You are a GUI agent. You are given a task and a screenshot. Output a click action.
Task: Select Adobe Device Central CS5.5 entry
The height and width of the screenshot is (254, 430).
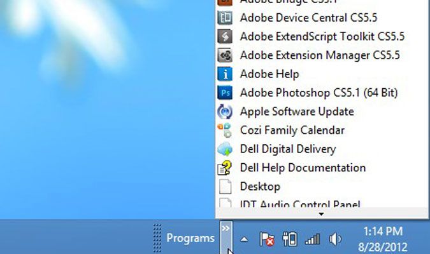(x=308, y=18)
